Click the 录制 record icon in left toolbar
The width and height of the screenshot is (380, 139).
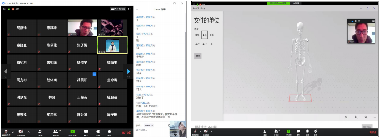(x=98, y=132)
